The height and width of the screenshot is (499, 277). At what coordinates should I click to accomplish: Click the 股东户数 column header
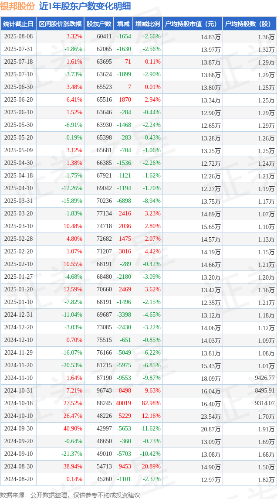pyautogui.click(x=99, y=24)
